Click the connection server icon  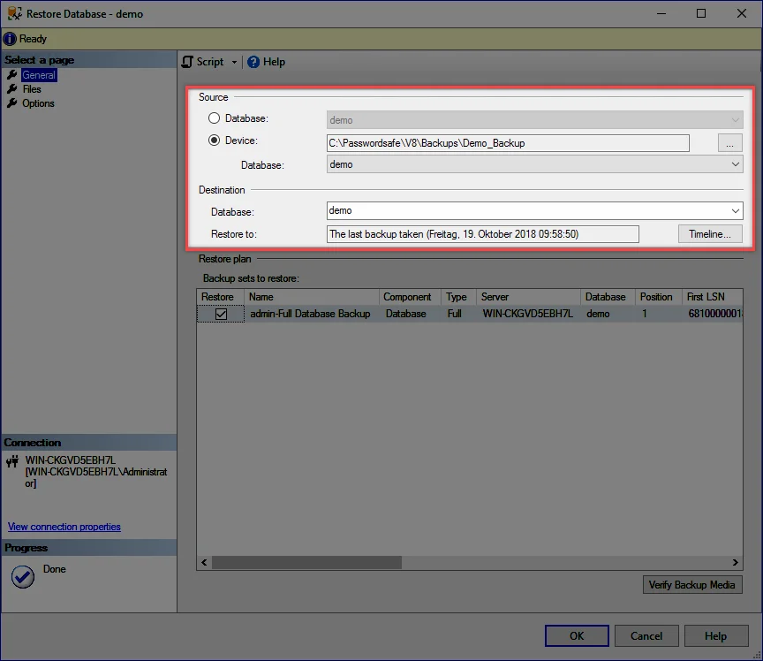pyautogui.click(x=12, y=460)
